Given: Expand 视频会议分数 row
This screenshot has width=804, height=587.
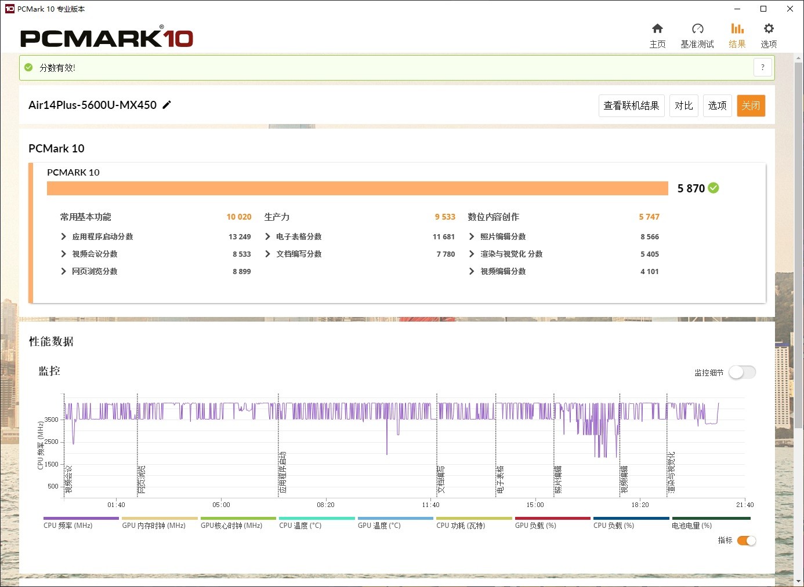Looking at the screenshot, I should [x=64, y=254].
